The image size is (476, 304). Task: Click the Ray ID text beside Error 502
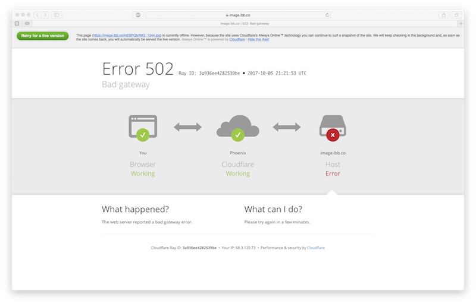(x=209, y=73)
